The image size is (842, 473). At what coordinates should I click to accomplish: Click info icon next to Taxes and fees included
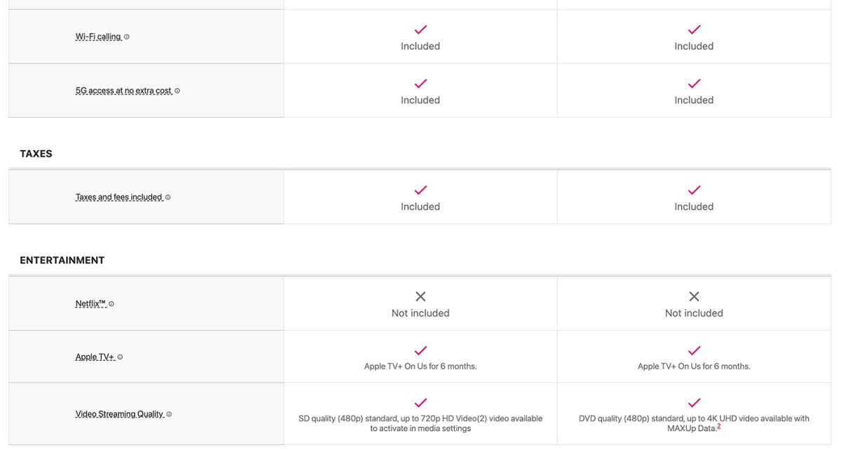[x=168, y=198]
